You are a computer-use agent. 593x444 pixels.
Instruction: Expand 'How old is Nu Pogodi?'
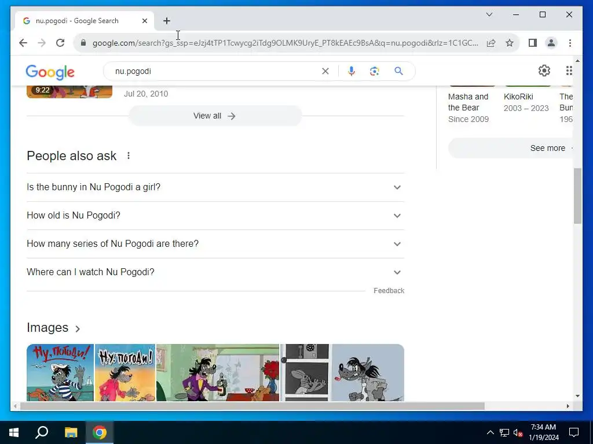coord(215,216)
